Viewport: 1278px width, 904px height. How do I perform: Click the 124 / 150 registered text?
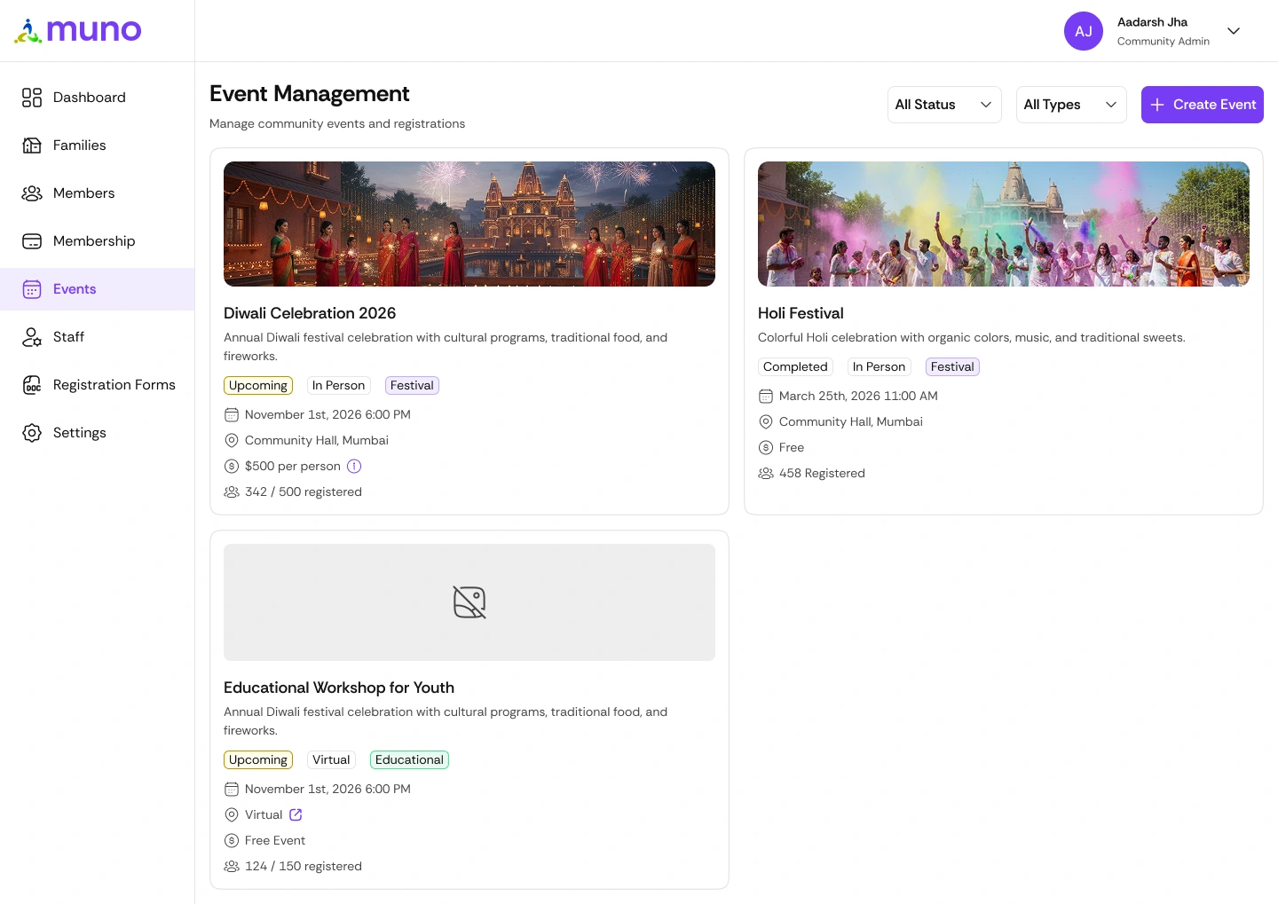tap(304, 866)
